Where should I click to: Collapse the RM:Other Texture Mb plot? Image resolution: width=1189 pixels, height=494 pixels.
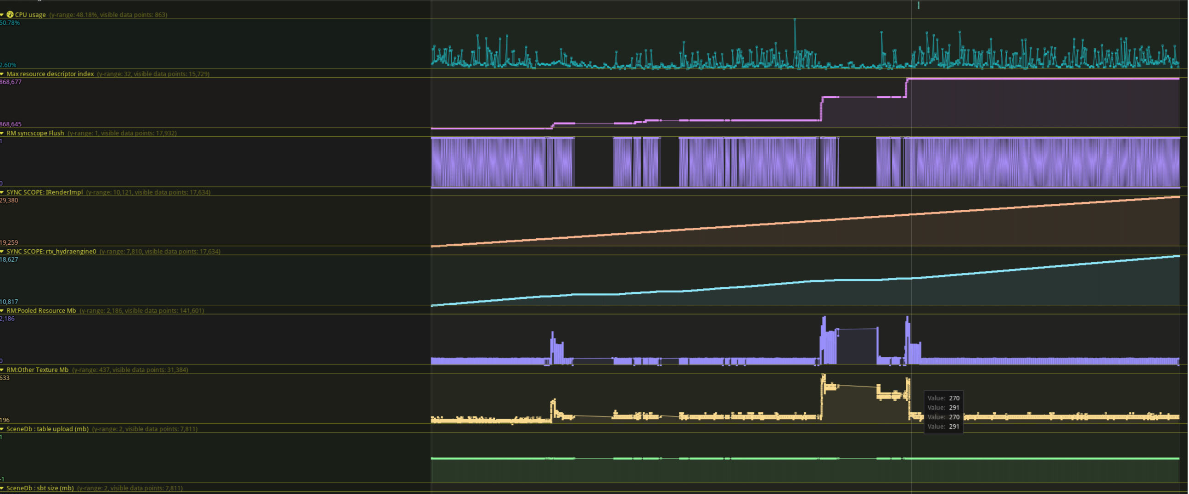2,369
